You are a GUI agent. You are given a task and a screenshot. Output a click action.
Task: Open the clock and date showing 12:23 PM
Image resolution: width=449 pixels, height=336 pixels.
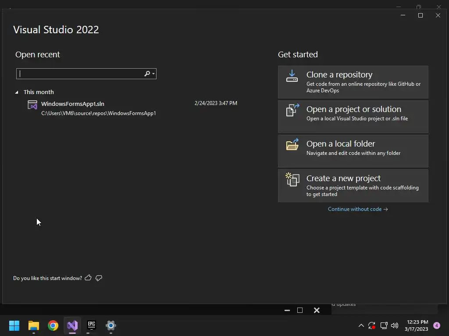(x=417, y=325)
